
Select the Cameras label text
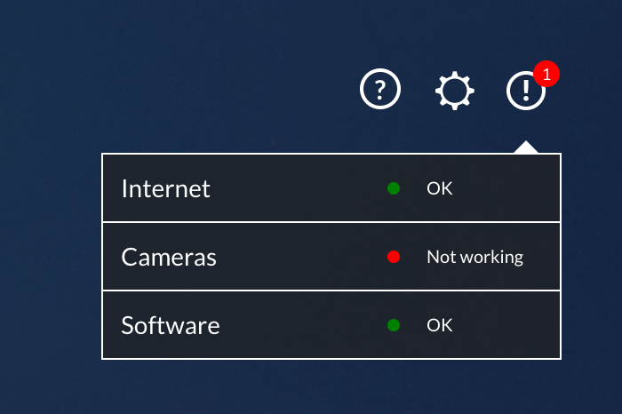click(x=169, y=258)
